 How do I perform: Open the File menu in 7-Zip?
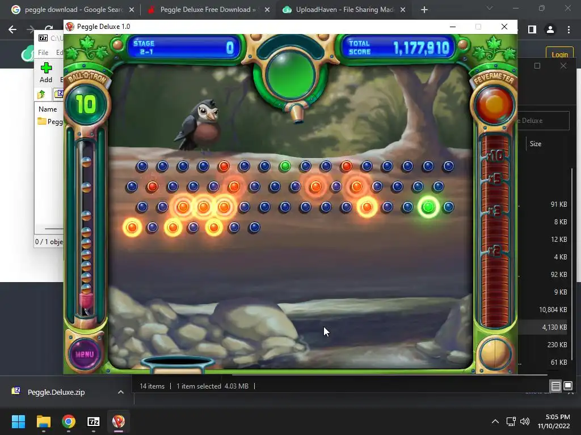click(43, 53)
